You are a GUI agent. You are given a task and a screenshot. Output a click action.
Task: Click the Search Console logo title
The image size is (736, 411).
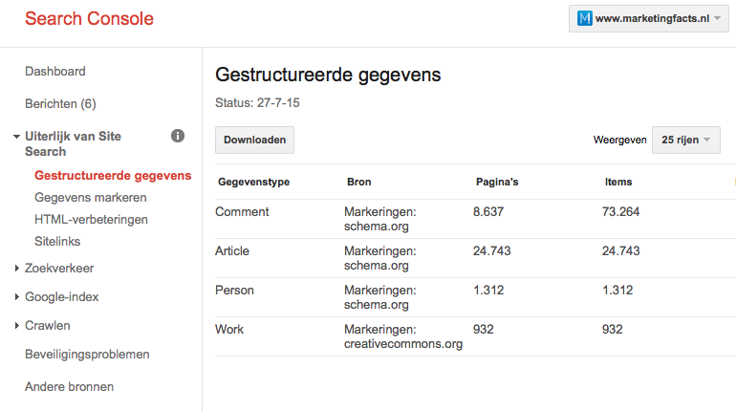[89, 18]
